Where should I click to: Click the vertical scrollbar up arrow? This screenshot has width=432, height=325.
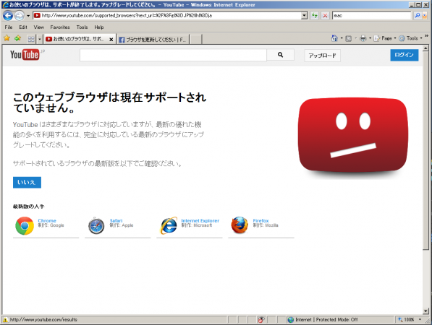(x=425, y=48)
